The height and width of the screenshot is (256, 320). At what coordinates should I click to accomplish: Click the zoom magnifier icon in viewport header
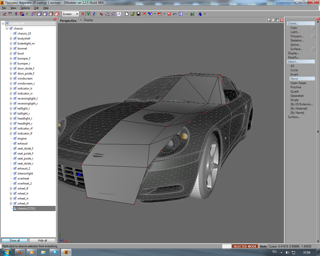[x=269, y=20]
